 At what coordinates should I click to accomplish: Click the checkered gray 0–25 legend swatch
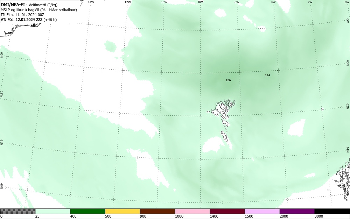tap(17, 211)
